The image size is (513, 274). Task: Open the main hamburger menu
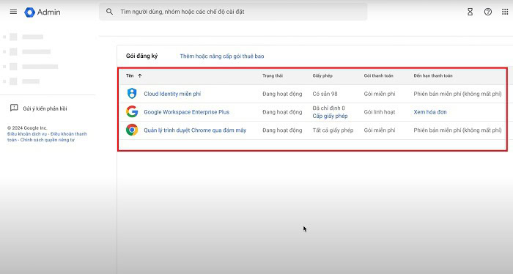13,12
